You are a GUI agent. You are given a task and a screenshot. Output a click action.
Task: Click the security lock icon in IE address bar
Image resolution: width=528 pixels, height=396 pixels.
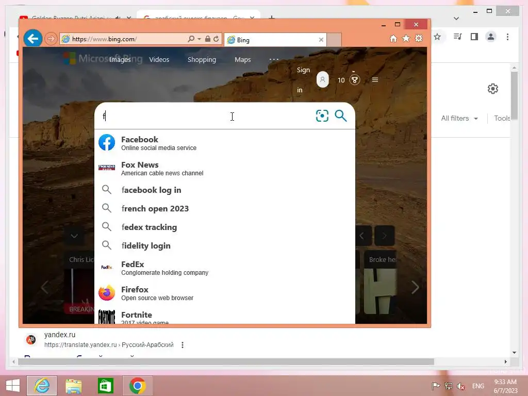click(208, 39)
